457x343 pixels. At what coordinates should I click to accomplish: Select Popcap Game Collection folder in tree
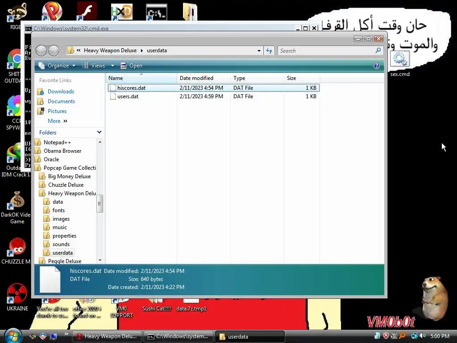click(x=70, y=168)
